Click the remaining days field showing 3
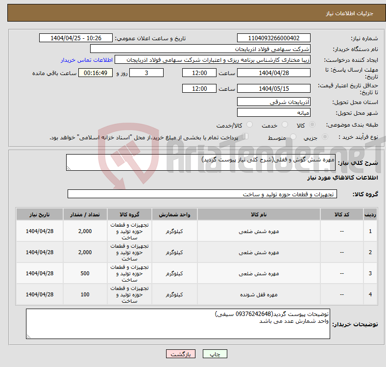The image size is (386, 367). click(x=146, y=73)
